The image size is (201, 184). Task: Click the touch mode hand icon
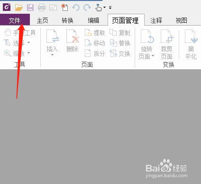click(99, 8)
